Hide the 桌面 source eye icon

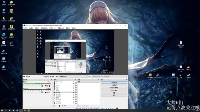pyautogui.click(x=73, y=98)
